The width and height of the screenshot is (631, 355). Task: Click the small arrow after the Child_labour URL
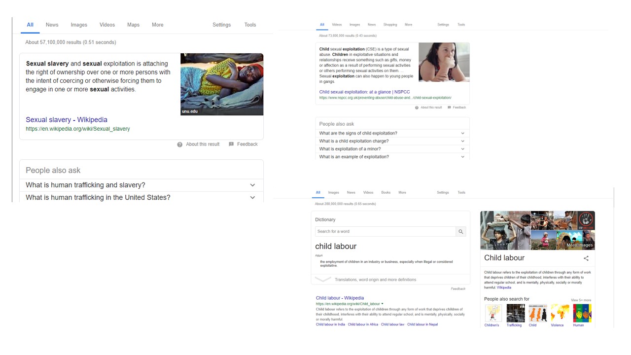tap(383, 304)
